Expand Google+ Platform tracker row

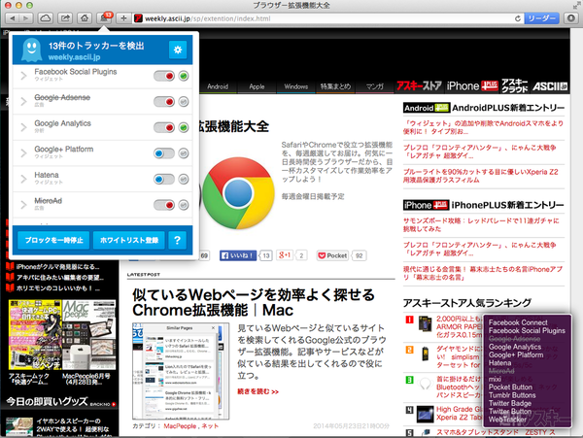tap(23, 153)
